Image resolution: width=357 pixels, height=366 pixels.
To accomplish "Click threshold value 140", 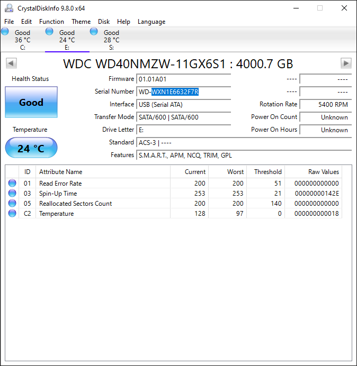I will click(276, 204).
